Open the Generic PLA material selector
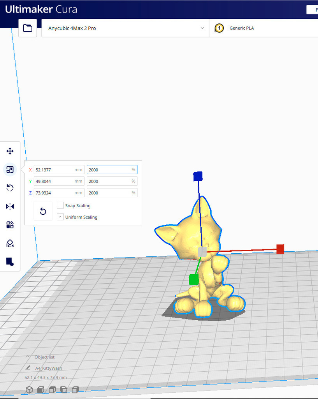Screen dimensions: 318x399 pyautogui.click(x=264, y=28)
